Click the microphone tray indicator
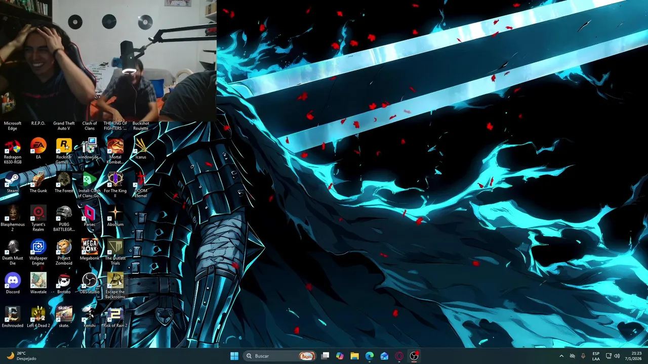The width and height of the screenshot is (648, 364). tap(583, 356)
